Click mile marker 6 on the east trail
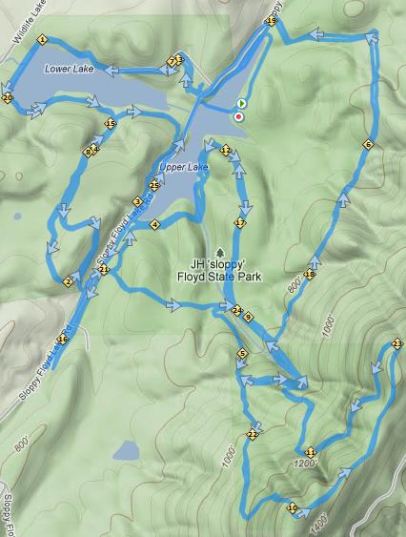Viewport: 406px width, 537px height. [x=368, y=145]
